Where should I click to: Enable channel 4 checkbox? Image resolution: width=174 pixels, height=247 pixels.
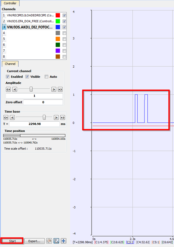click(x=64, y=33)
